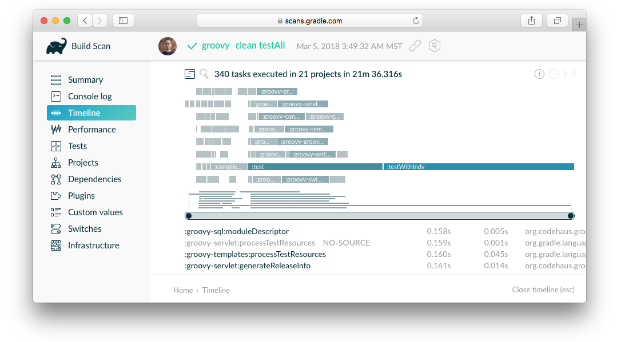The image size is (621, 342).
Task: Select the right timeline range handle
Action: pos(570,215)
